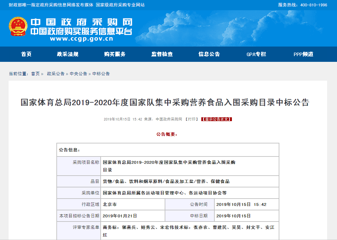This screenshot has height=240, width=337.
Task: Click the 评审专家名单 names cell
Action: pyautogui.click(x=190, y=231)
